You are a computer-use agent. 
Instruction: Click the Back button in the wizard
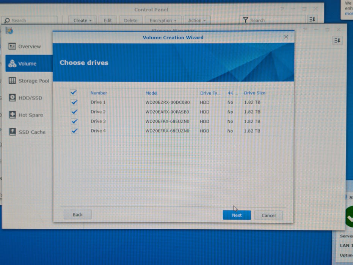(77, 214)
